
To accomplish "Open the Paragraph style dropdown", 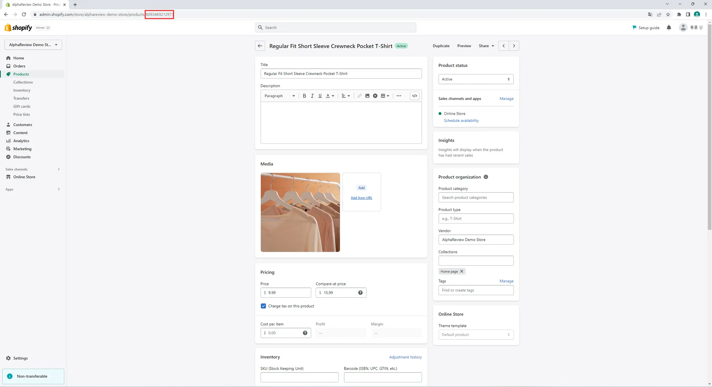I will (x=280, y=96).
